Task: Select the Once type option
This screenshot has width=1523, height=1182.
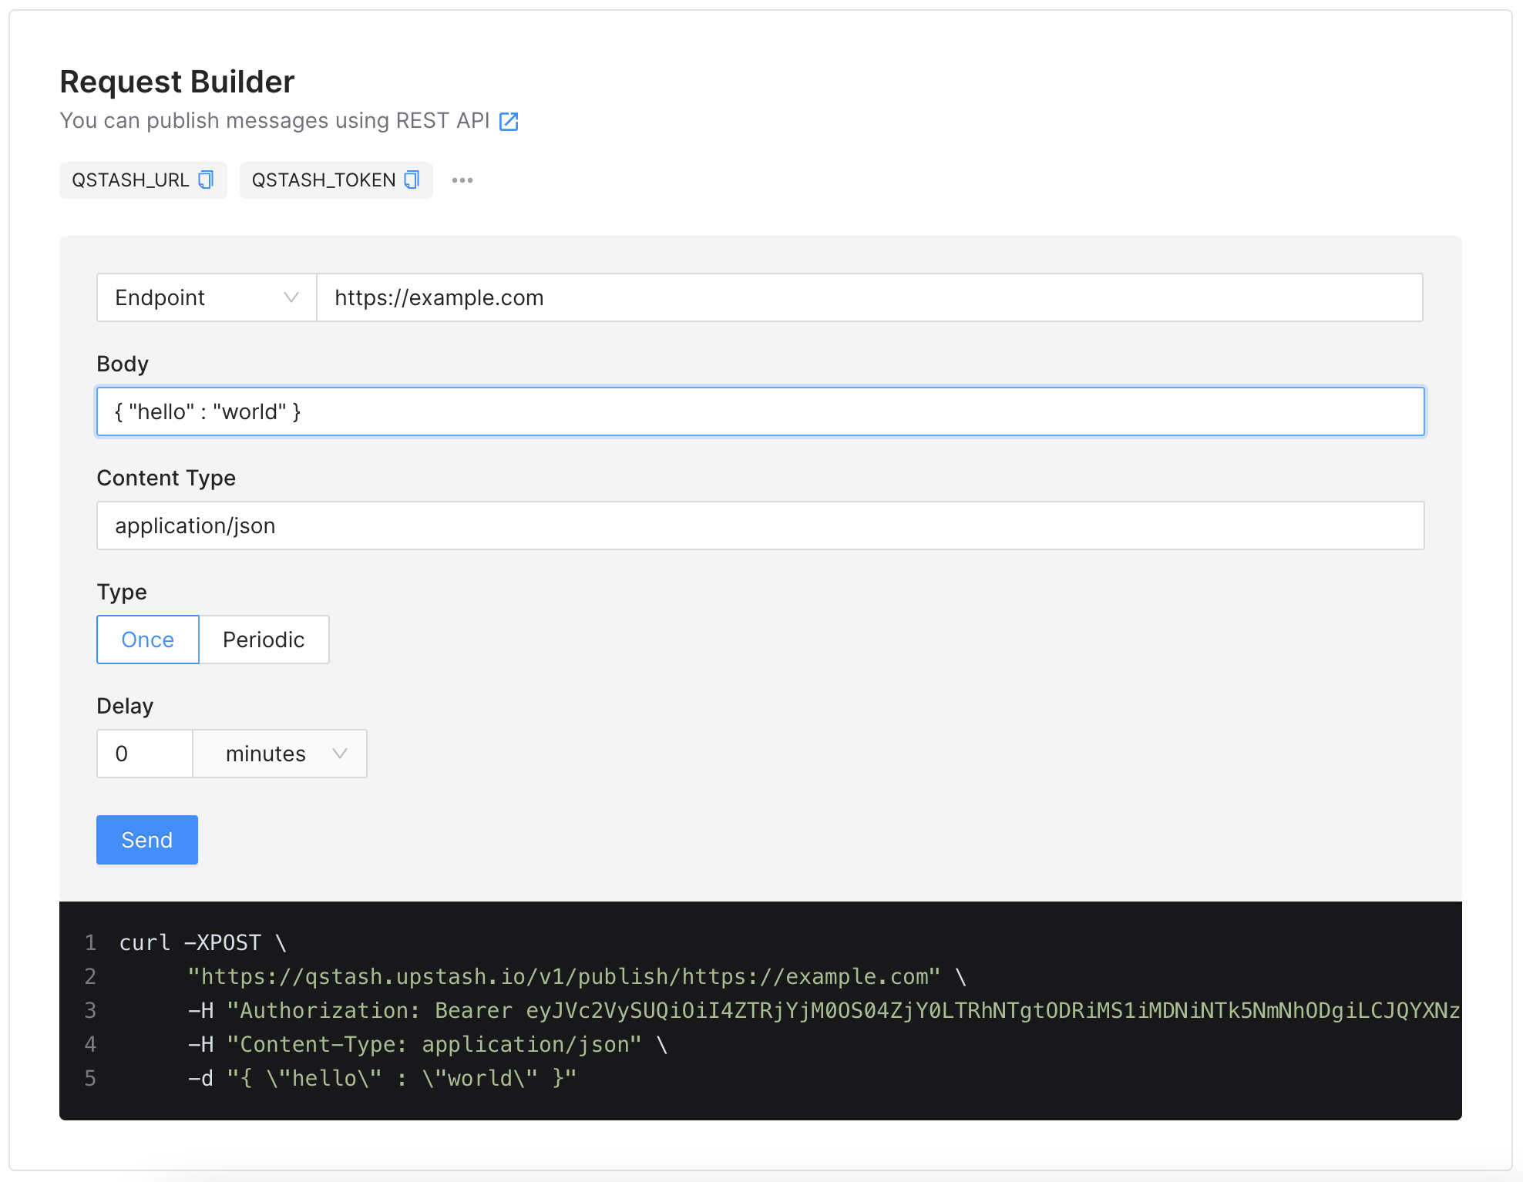Action: 148,640
